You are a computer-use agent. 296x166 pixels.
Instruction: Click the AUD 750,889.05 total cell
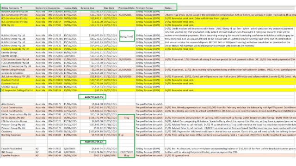(92, 97)
